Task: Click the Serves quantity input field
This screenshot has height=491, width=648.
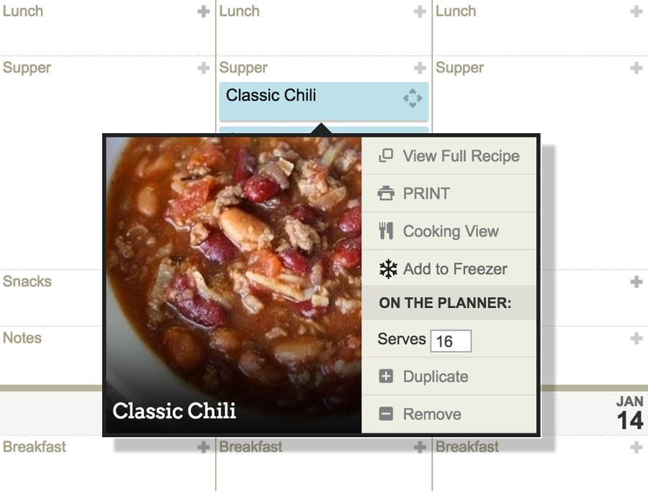Action: click(x=451, y=340)
